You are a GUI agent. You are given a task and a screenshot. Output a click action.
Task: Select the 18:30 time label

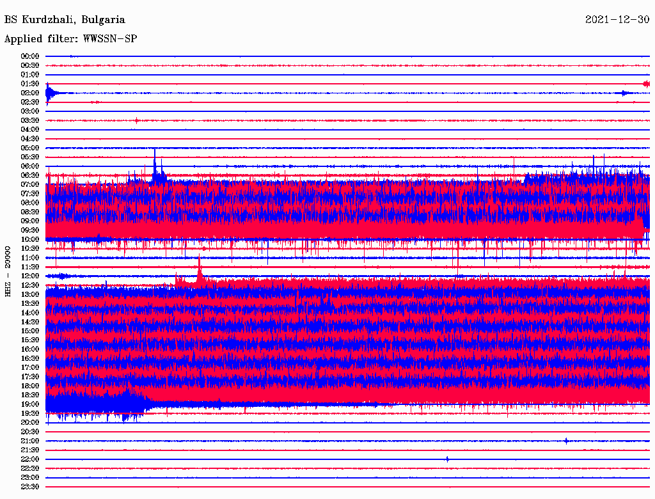tap(30, 395)
